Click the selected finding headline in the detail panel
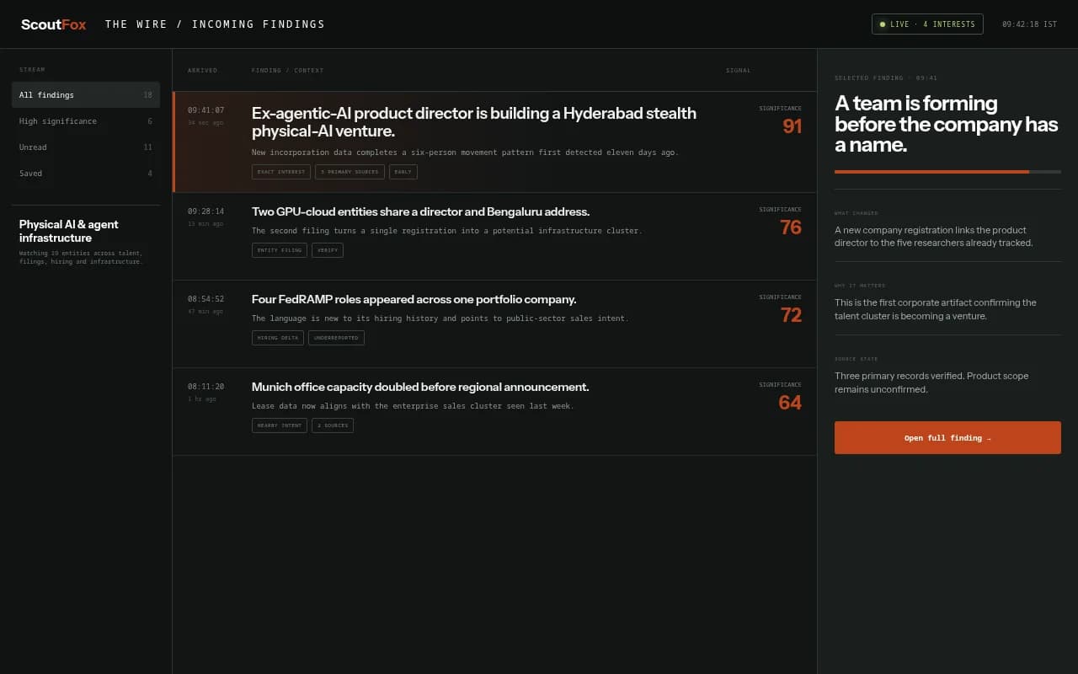Image resolution: width=1078 pixels, height=674 pixels. (x=946, y=124)
